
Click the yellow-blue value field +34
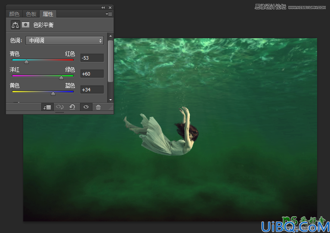pos(92,90)
